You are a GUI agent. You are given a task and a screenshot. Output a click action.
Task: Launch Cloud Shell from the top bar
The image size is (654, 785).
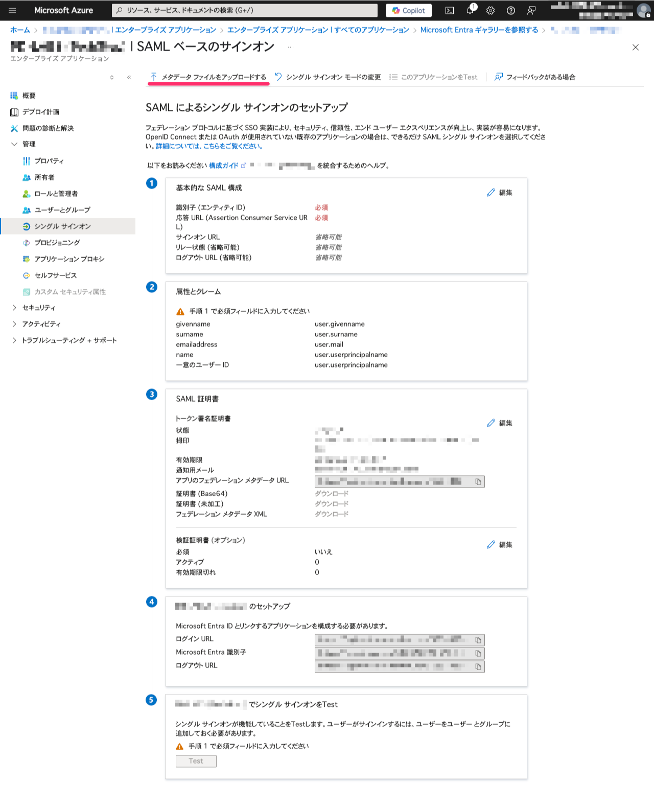pos(450,10)
